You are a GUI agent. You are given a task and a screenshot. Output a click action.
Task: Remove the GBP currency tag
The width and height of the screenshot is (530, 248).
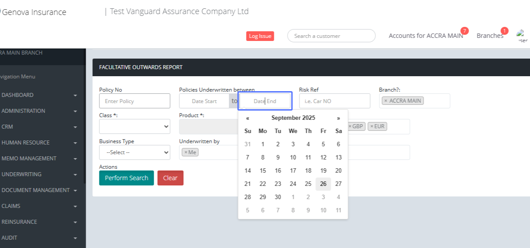tap(350, 126)
